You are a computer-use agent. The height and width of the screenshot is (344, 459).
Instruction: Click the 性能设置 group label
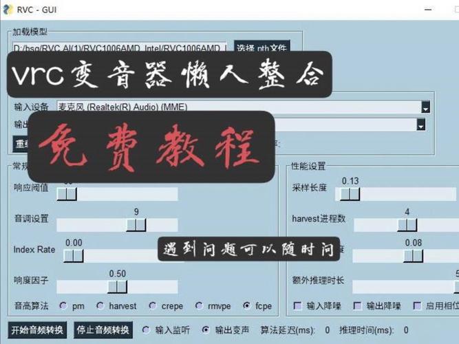coord(308,166)
